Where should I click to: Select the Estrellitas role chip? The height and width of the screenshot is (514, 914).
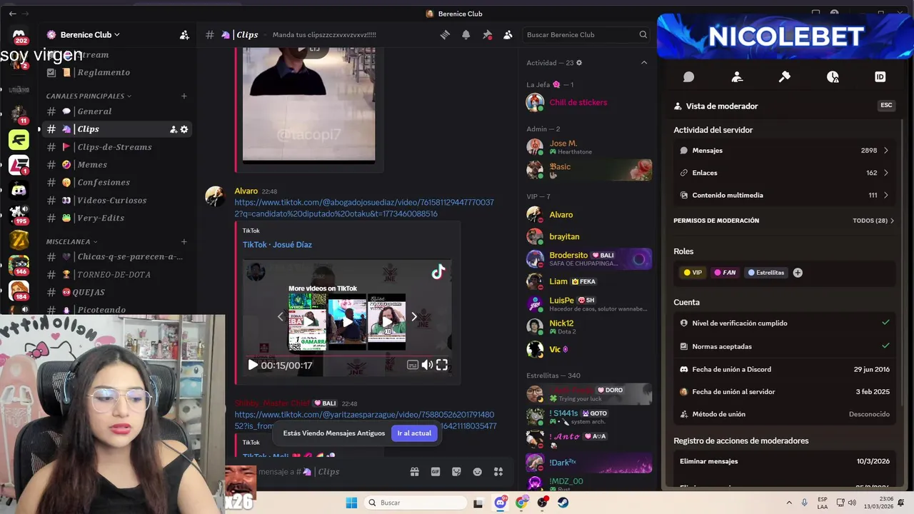coord(766,273)
